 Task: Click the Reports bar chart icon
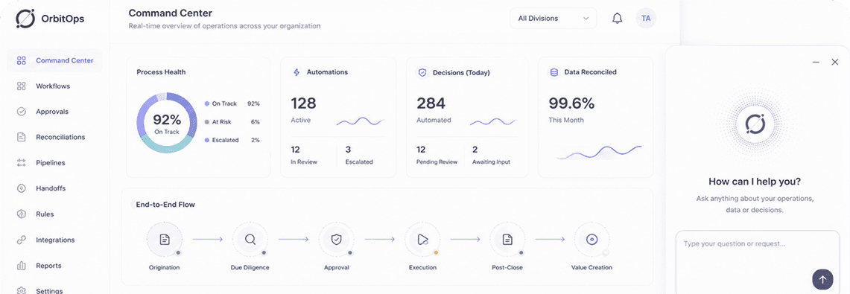click(x=22, y=265)
